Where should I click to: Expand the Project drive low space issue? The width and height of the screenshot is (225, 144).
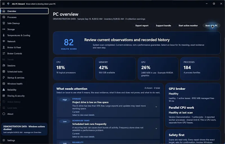coord(156,107)
